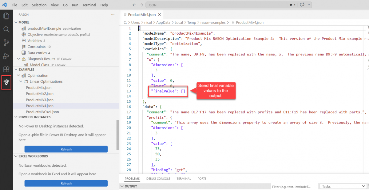Switch to the DEBUG CONSOLE tab
Image resolution: width=369 pixels, height=190 pixels.
[158, 179]
